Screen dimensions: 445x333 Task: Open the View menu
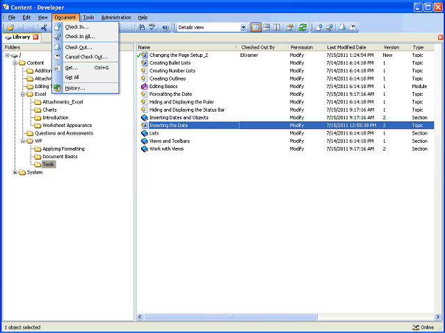click(42, 17)
